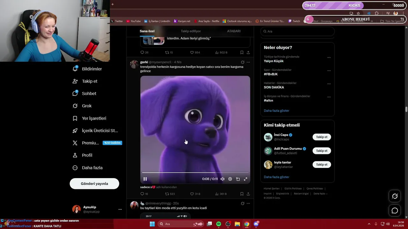Switch to the Sana özel tab
This screenshot has width=408, height=229.
pos(147,31)
